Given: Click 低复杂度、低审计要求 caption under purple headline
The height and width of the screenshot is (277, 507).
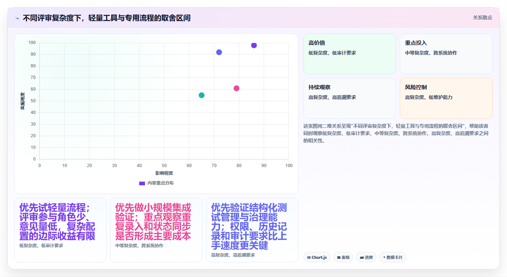Looking at the screenshot, I should 41,246.
